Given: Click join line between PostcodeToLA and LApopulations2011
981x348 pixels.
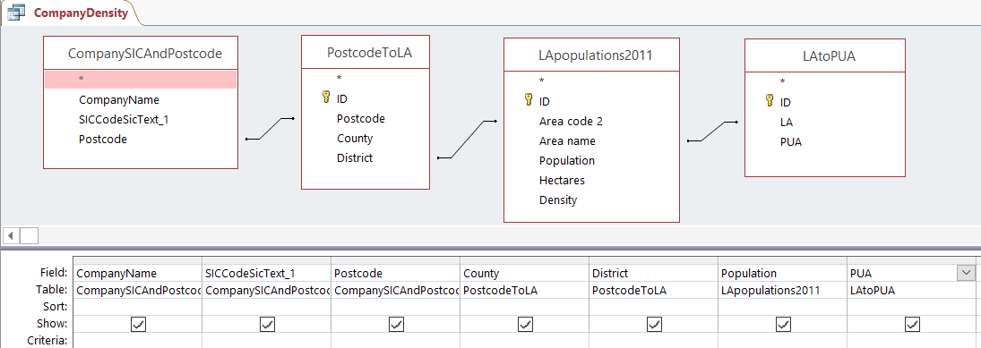Looking at the screenshot, I should pyautogui.click(x=467, y=140).
